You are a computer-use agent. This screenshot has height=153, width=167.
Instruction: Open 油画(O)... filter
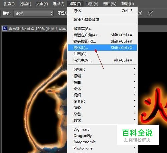103,54
